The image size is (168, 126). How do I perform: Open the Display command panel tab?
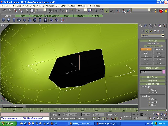[160, 26]
